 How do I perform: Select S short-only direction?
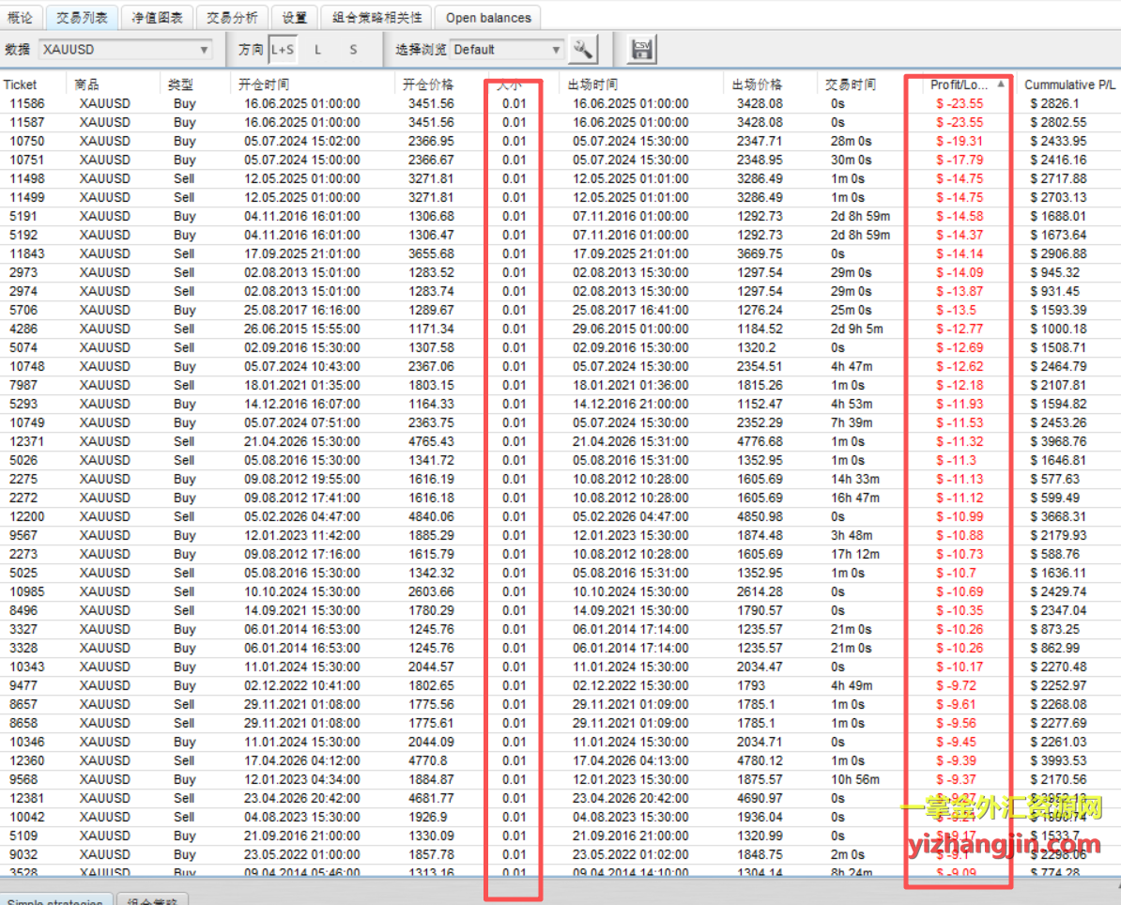(x=353, y=50)
